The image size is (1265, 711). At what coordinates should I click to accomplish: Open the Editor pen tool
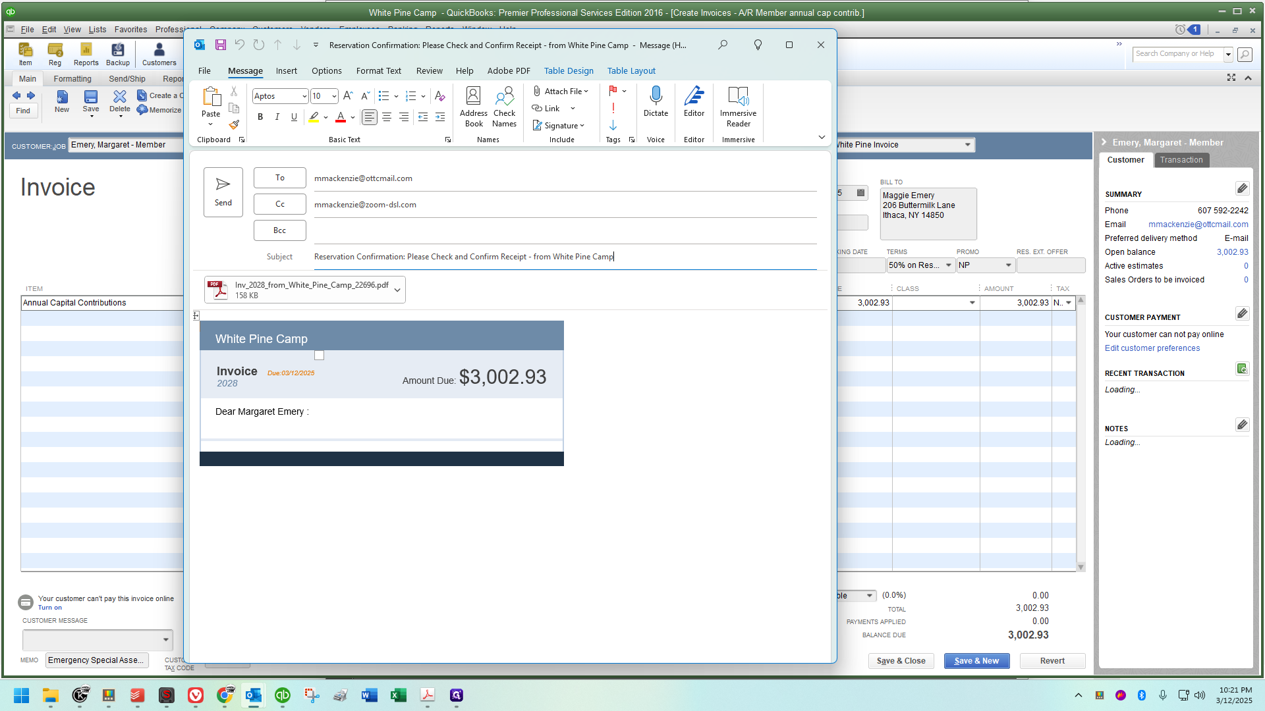694,102
